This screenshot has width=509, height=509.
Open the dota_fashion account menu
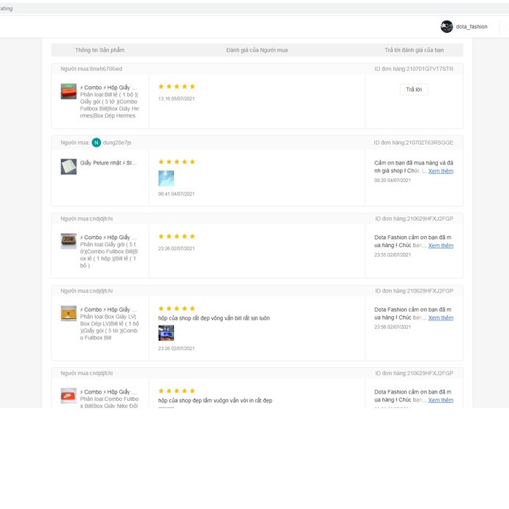[x=471, y=27]
